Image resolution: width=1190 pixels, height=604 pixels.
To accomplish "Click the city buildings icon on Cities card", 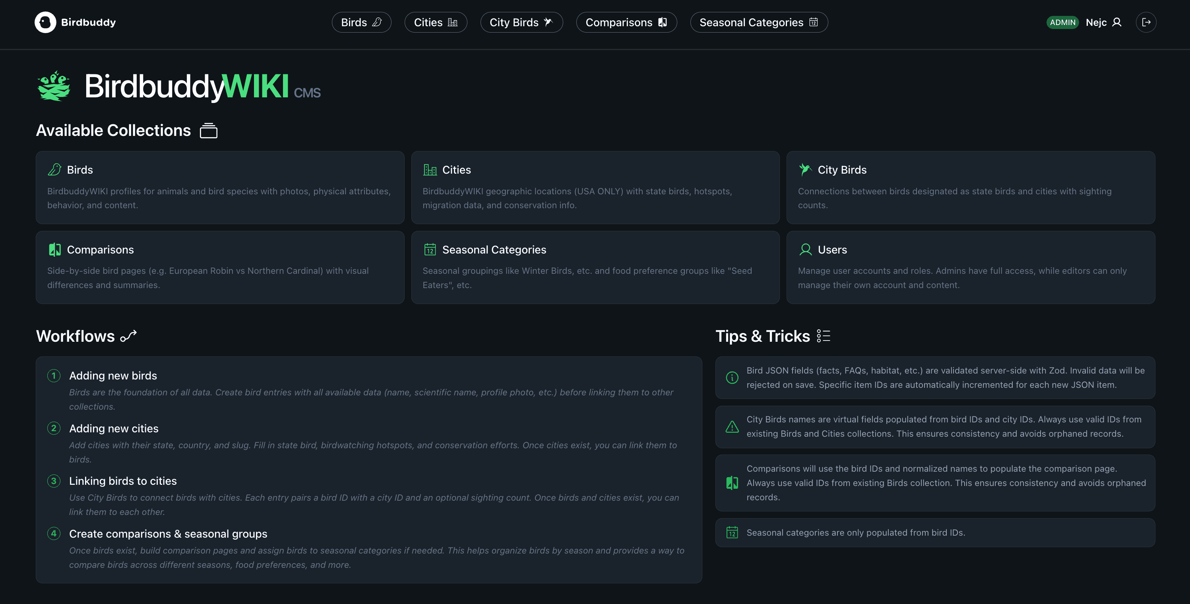I will click(430, 169).
